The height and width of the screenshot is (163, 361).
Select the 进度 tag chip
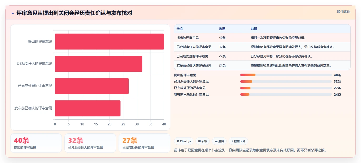tap(219, 141)
